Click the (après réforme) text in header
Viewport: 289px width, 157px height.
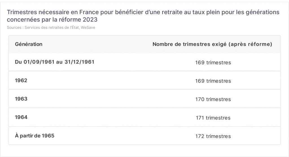pyautogui.click(x=250, y=44)
